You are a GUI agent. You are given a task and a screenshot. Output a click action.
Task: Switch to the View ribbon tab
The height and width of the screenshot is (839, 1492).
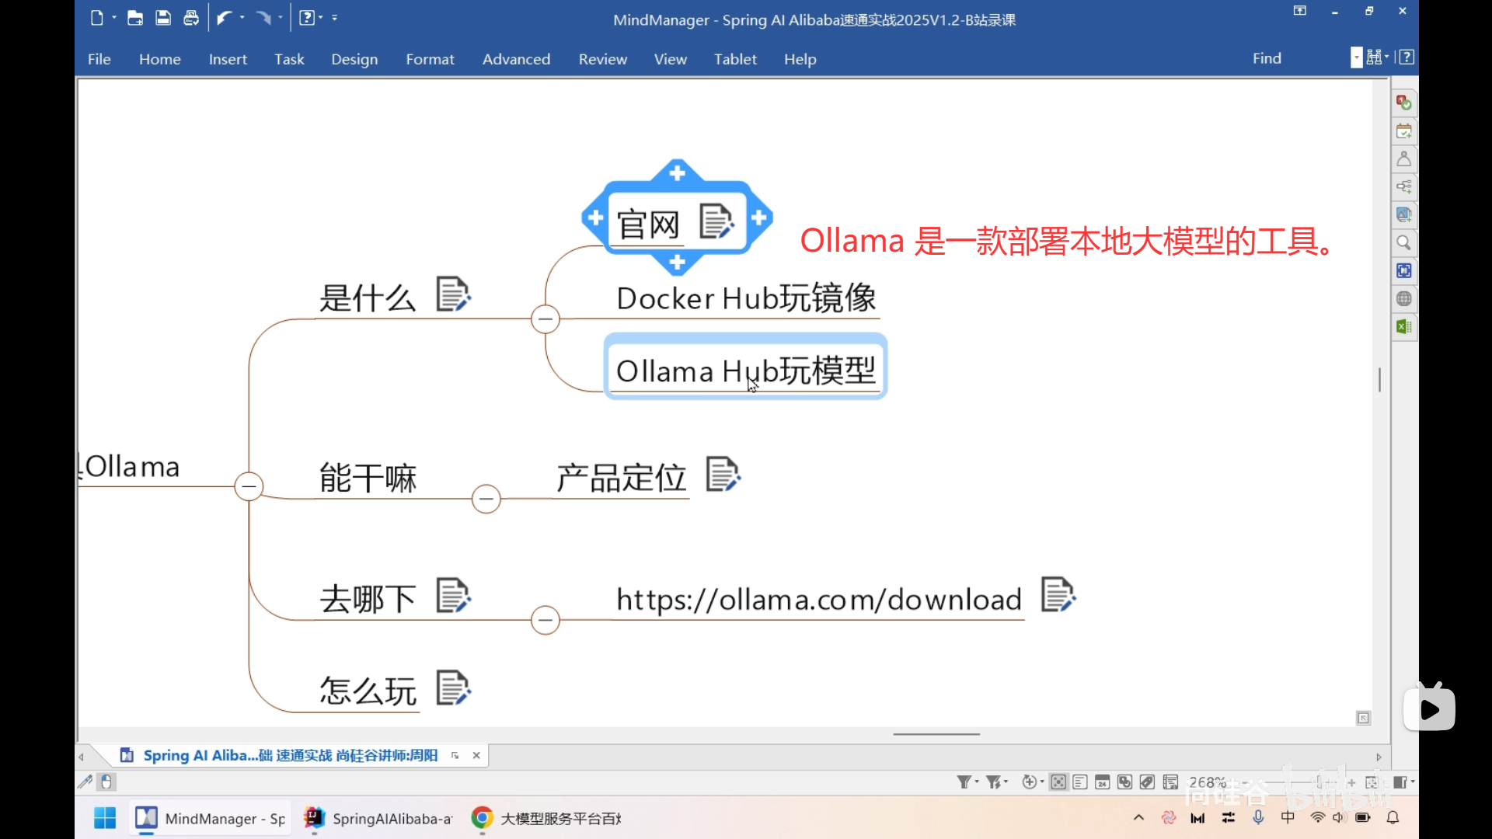671,59
